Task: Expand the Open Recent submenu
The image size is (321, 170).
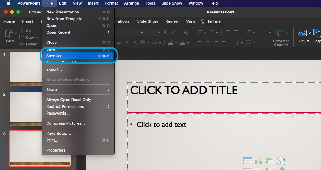Action: point(78,32)
